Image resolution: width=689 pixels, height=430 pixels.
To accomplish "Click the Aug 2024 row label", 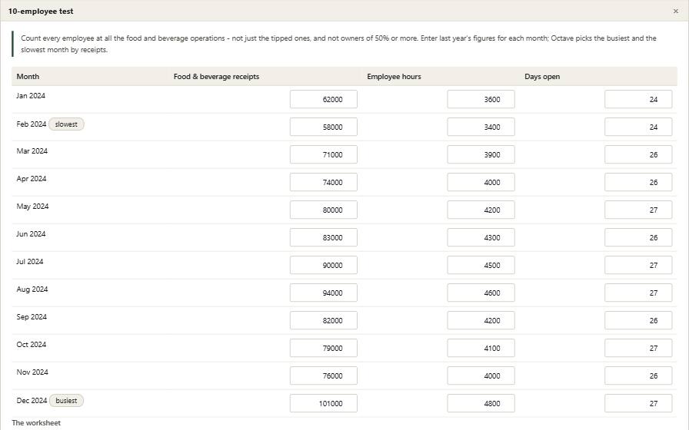I will (x=32, y=289).
